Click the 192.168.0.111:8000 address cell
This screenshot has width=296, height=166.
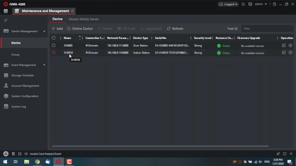pos(118,45)
